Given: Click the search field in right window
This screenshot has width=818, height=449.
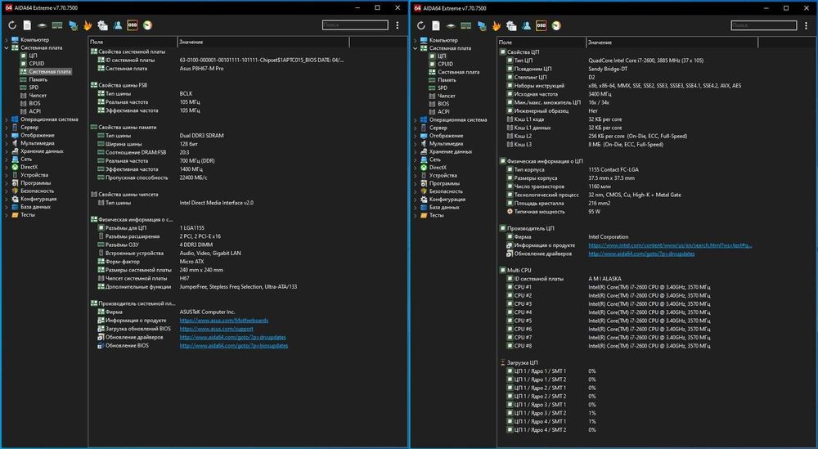Looking at the screenshot, I should tap(764, 25).
